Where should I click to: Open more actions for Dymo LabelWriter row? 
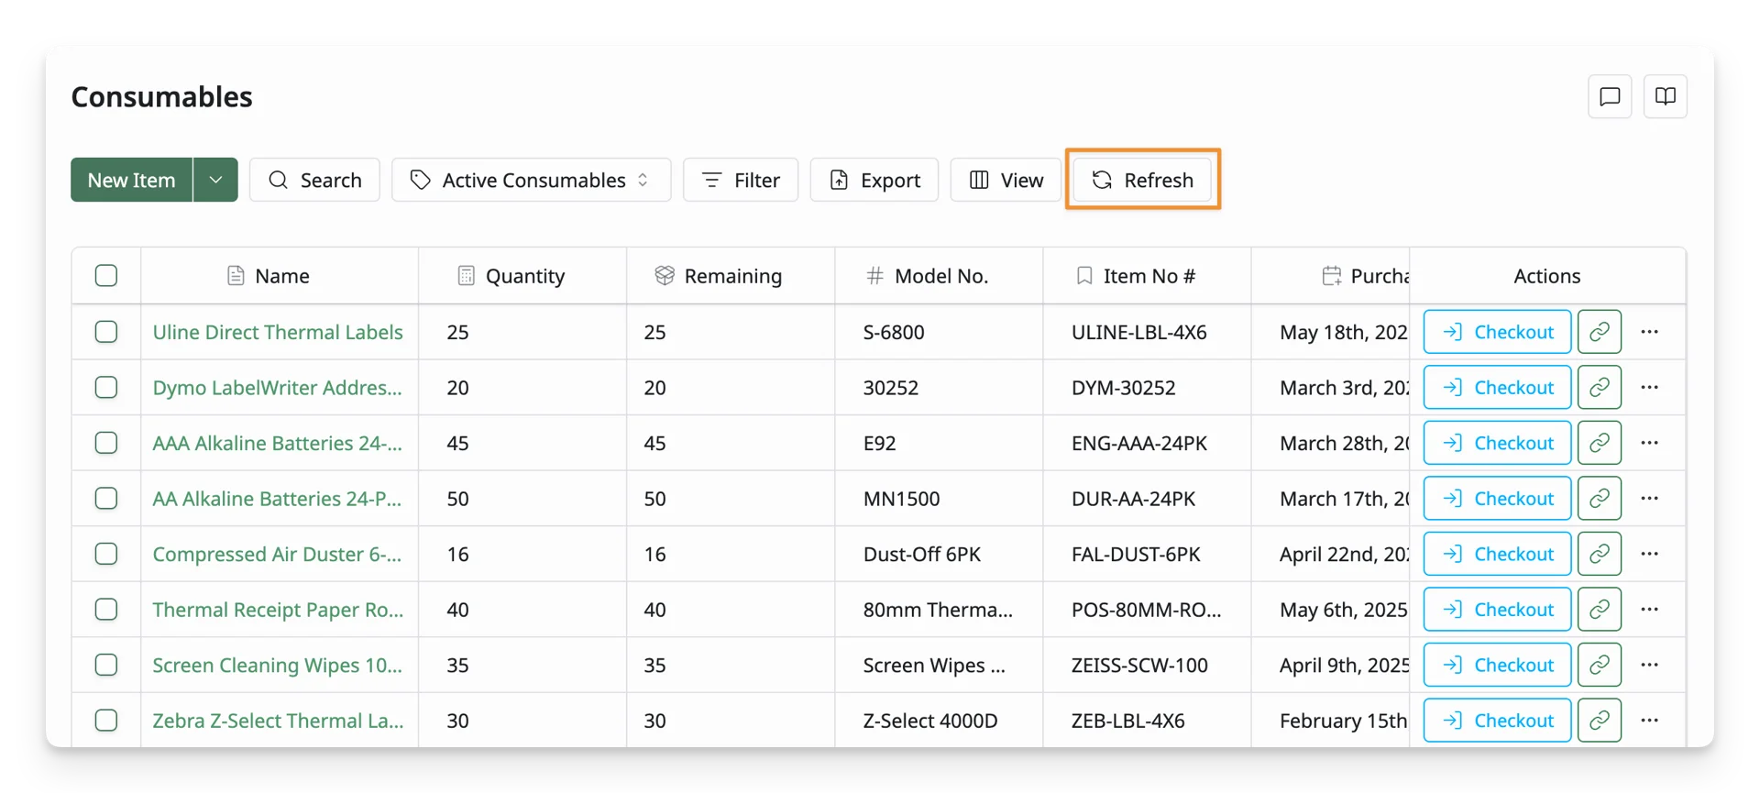tap(1650, 388)
